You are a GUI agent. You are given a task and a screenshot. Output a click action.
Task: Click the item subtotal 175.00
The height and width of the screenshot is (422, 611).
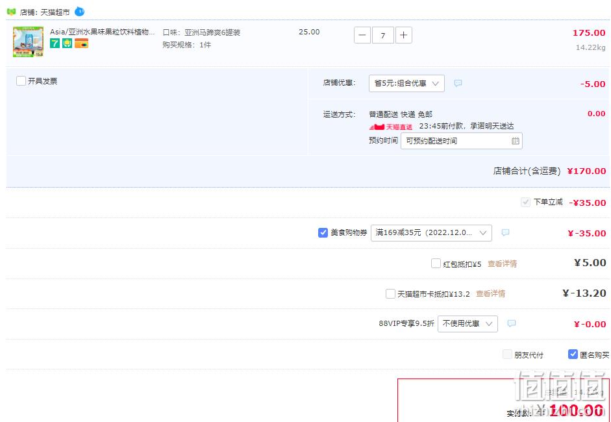tap(589, 32)
